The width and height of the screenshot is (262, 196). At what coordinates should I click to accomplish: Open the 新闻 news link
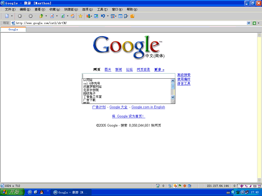(118, 69)
